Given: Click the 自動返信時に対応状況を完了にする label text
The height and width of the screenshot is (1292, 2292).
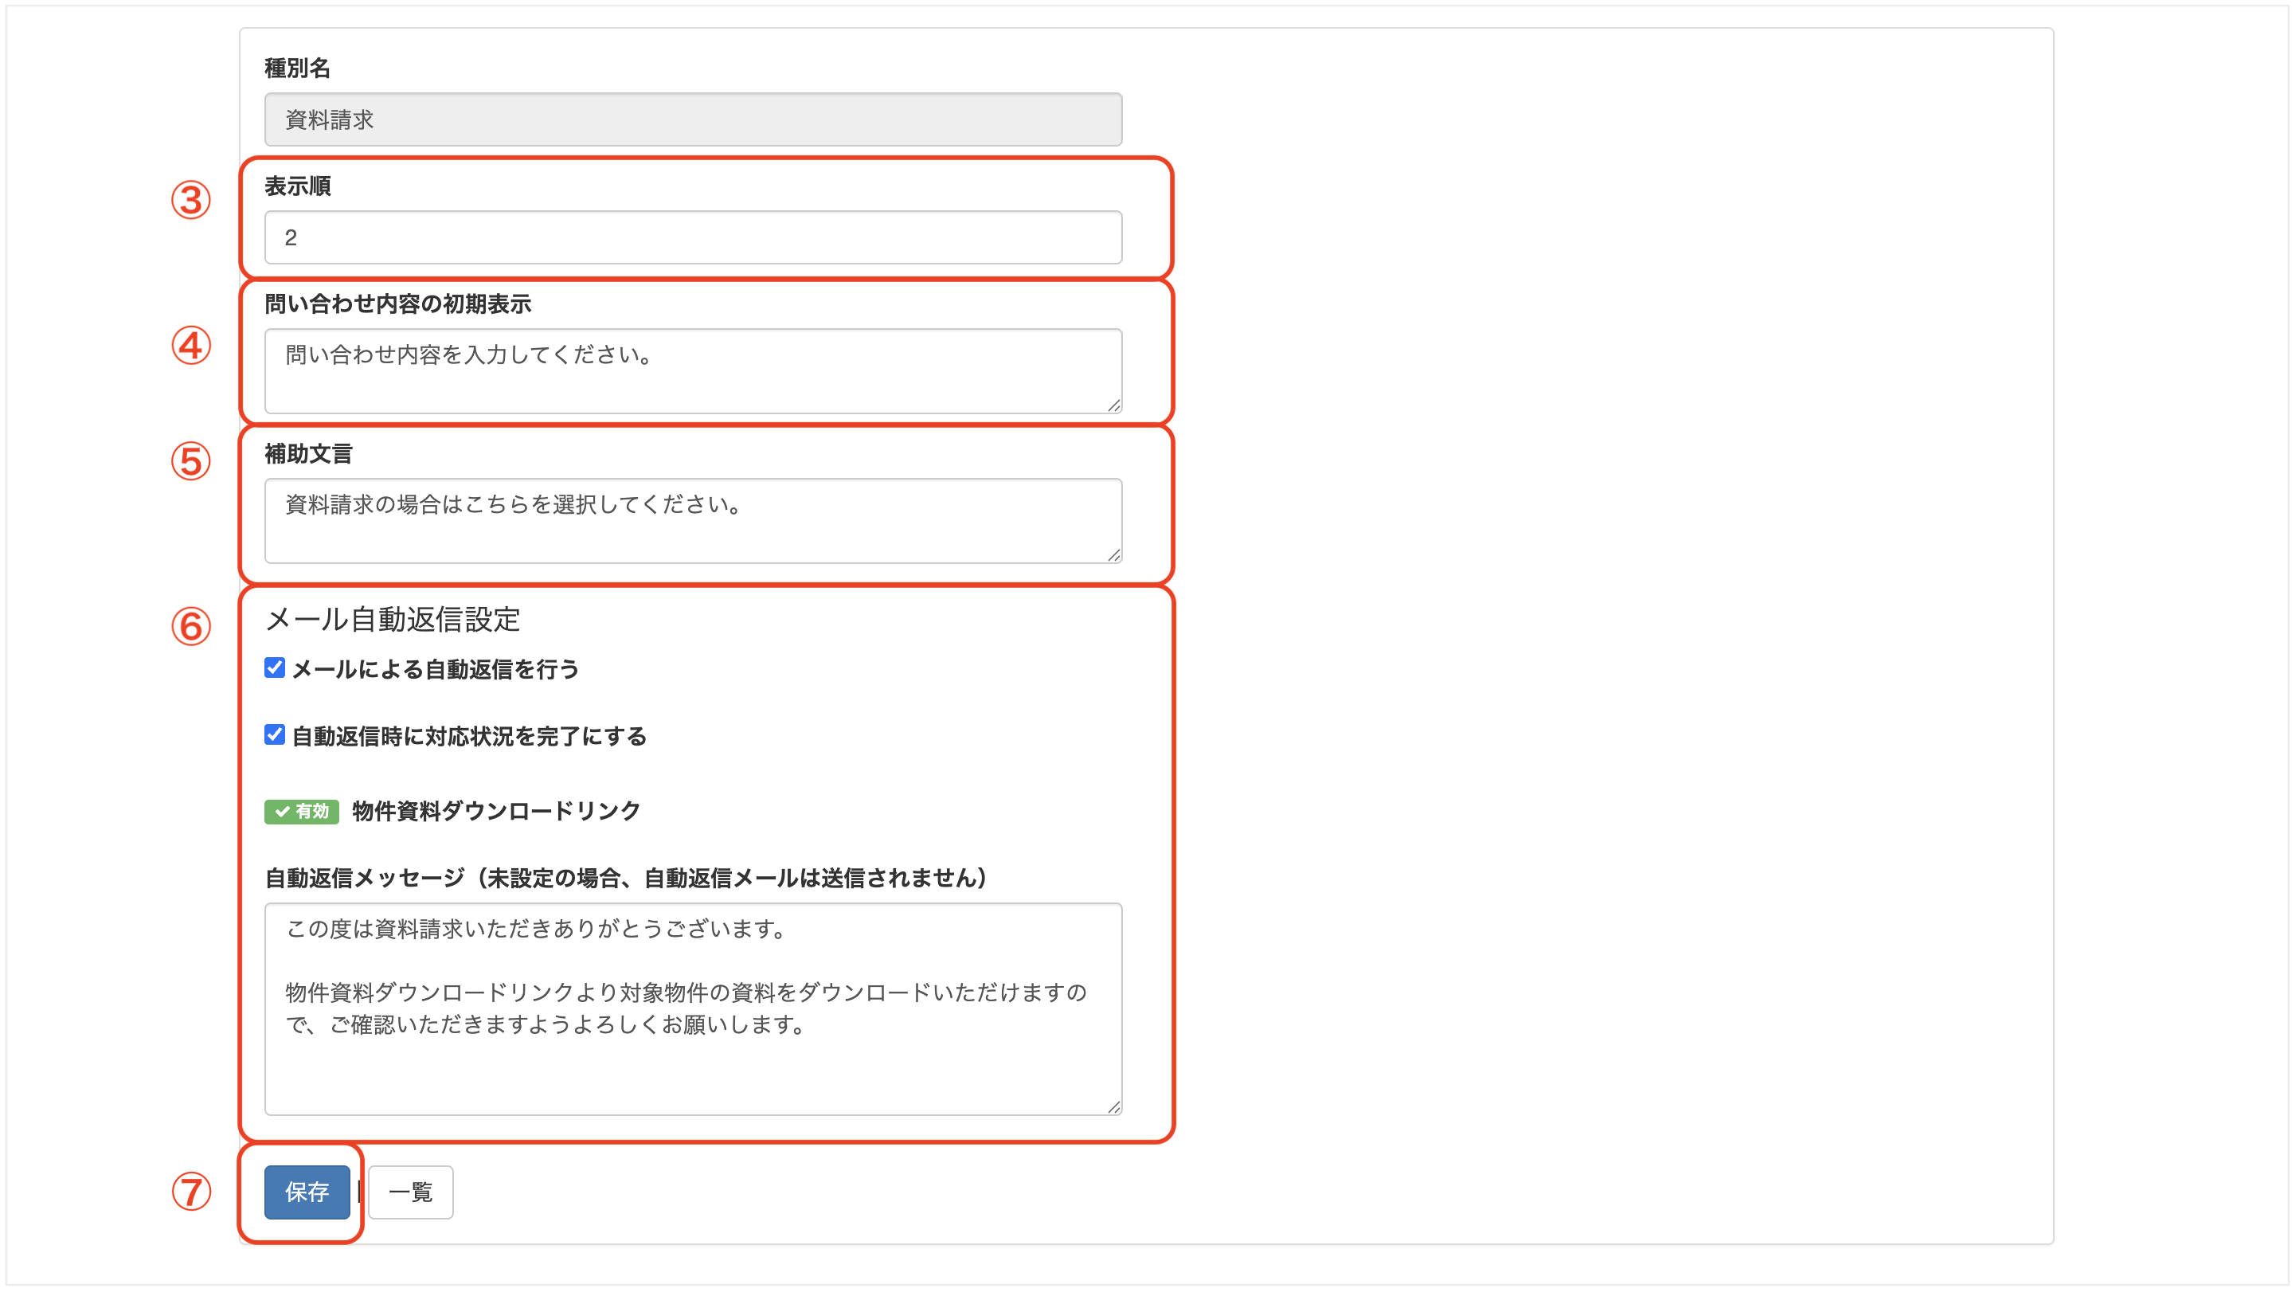Looking at the screenshot, I should [469, 736].
